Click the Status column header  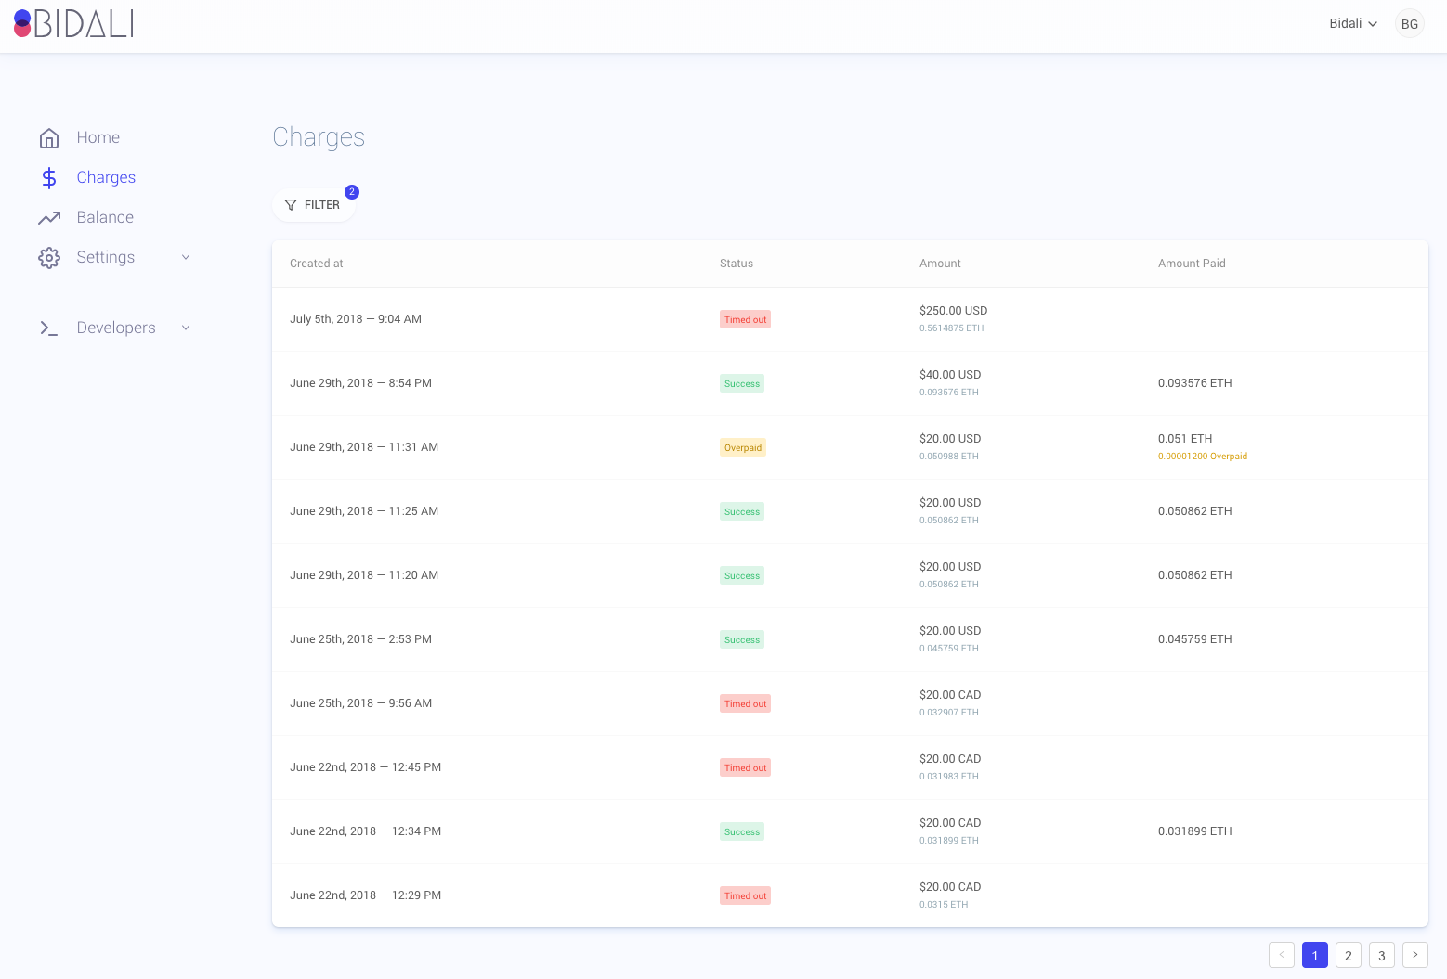737,264
